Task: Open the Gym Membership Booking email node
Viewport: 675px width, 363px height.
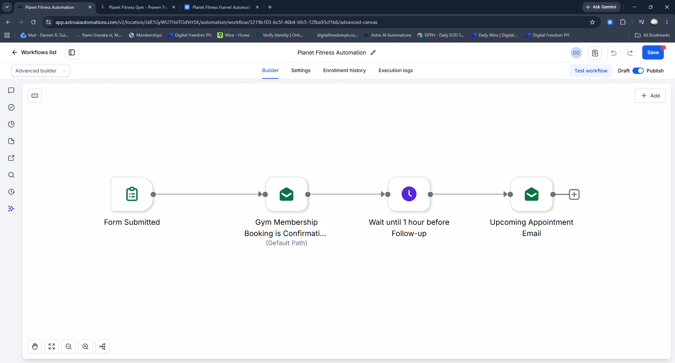Action: coord(287,194)
